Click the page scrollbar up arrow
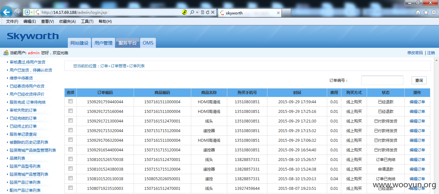Screen dimensions: 439x194 click(x=436, y=60)
